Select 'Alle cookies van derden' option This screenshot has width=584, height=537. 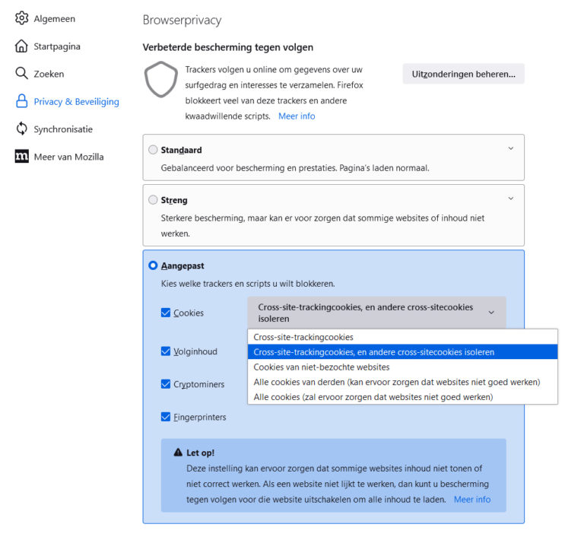[x=396, y=382]
